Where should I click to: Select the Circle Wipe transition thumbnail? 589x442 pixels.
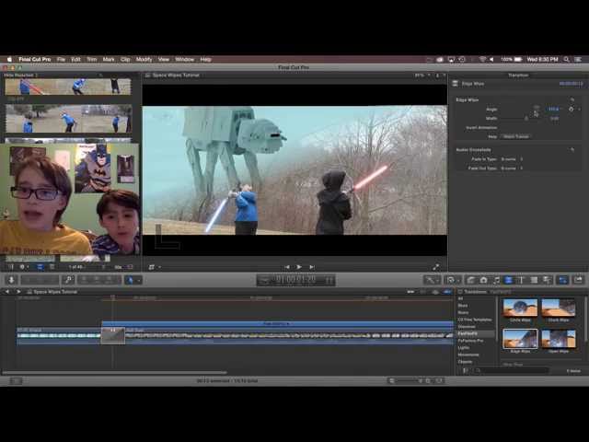(x=520, y=308)
